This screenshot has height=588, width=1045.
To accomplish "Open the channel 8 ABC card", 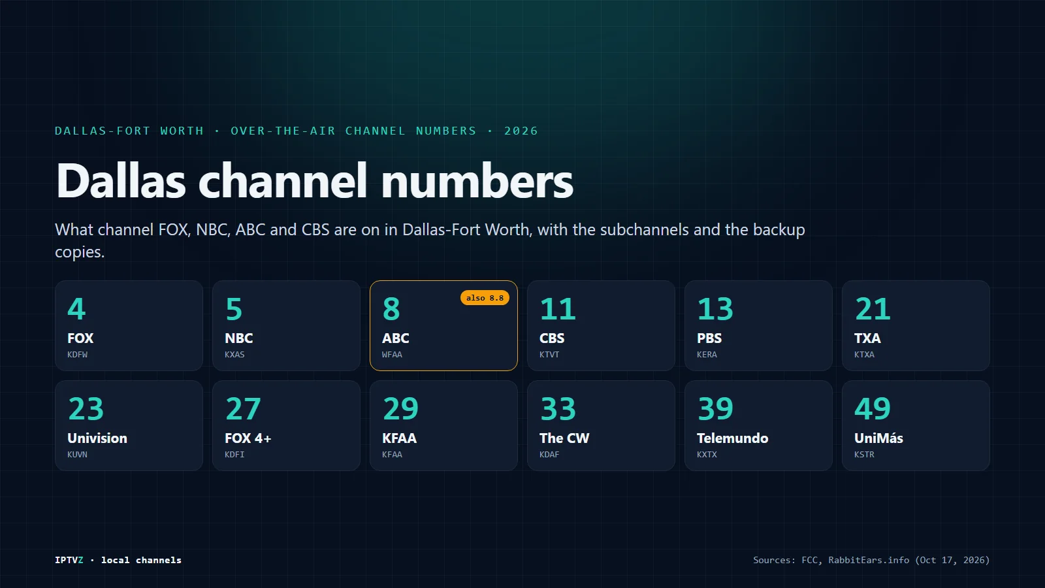I will click(x=443, y=325).
